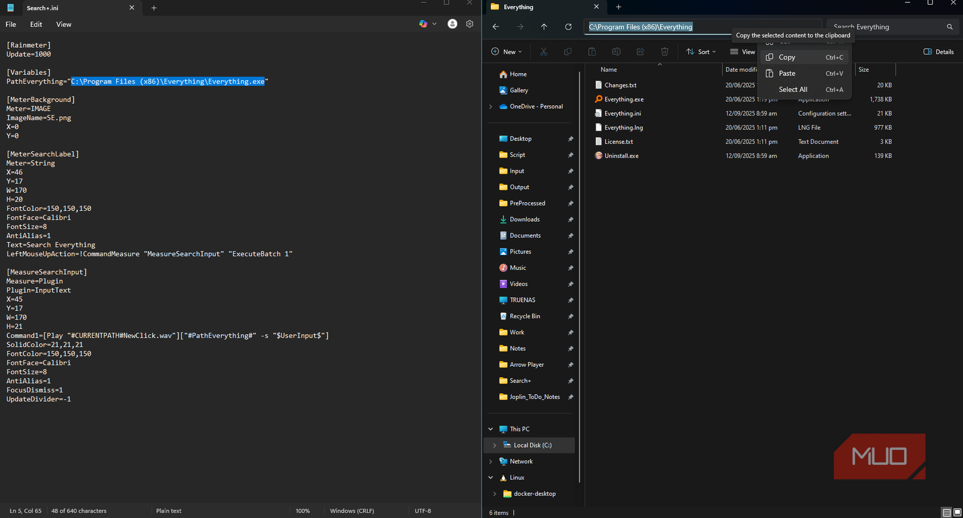Expand the OneDrive - Personal tree node
The image size is (963, 518).
[491, 107]
